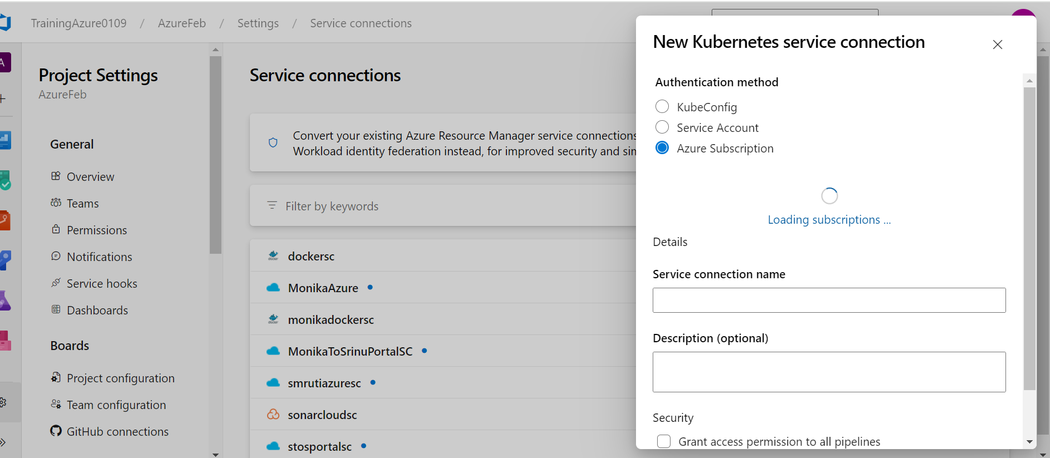Open Repos from the left rail
Viewport: 1050px width, 458px height.
pos(4,220)
